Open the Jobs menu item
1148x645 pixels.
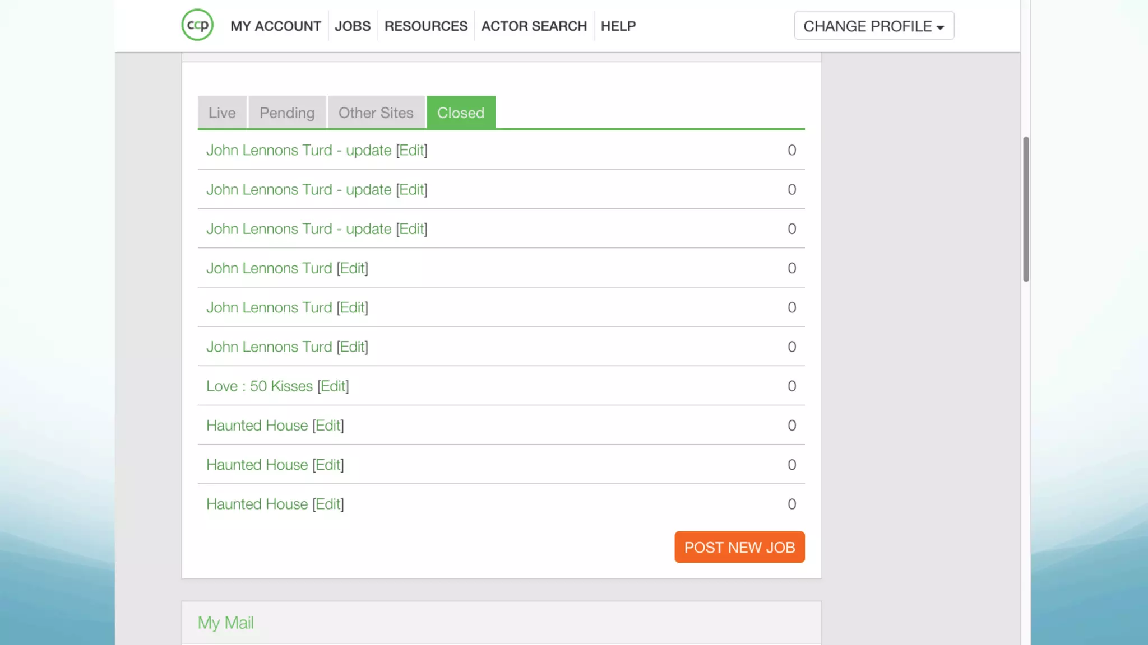point(352,26)
